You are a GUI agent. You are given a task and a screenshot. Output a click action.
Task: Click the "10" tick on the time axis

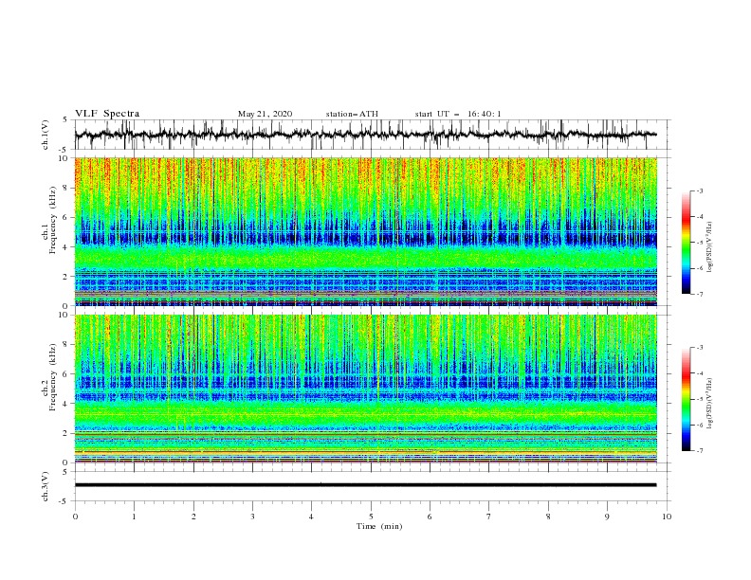(x=667, y=517)
